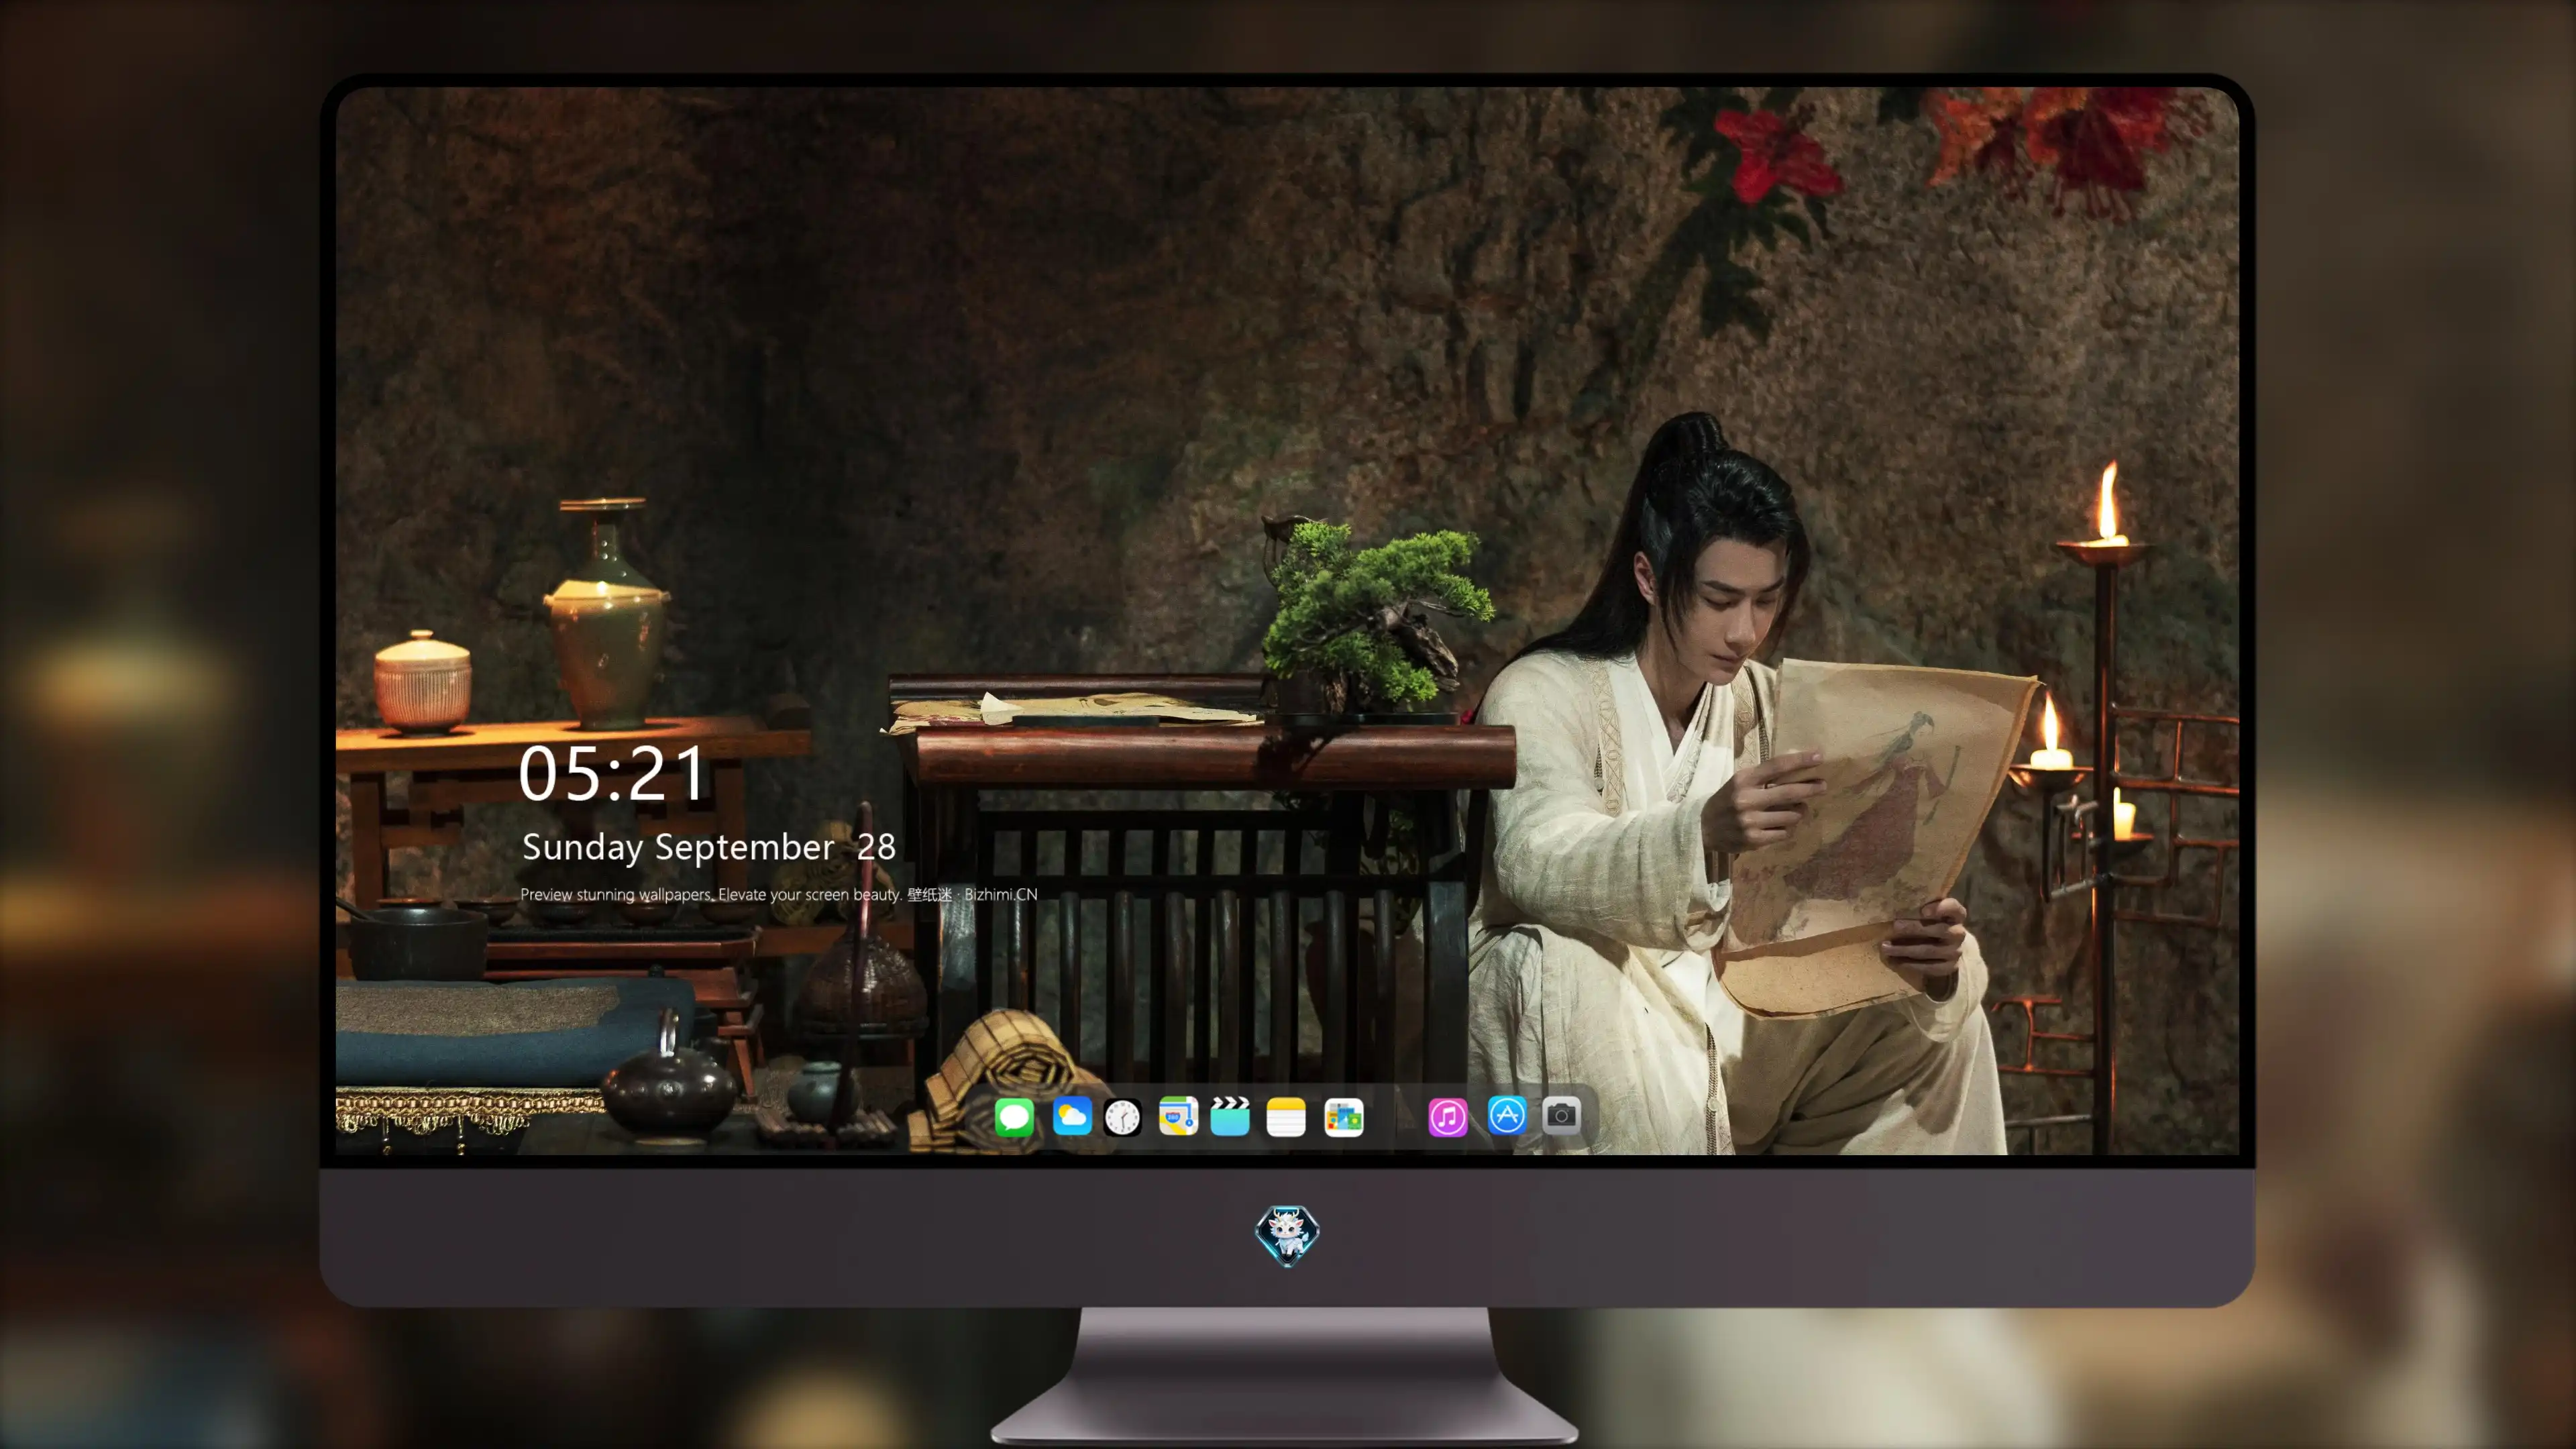Click the 05:21 clock display
Image resolution: width=2576 pixels, height=1449 pixels.
pyautogui.click(x=612, y=774)
